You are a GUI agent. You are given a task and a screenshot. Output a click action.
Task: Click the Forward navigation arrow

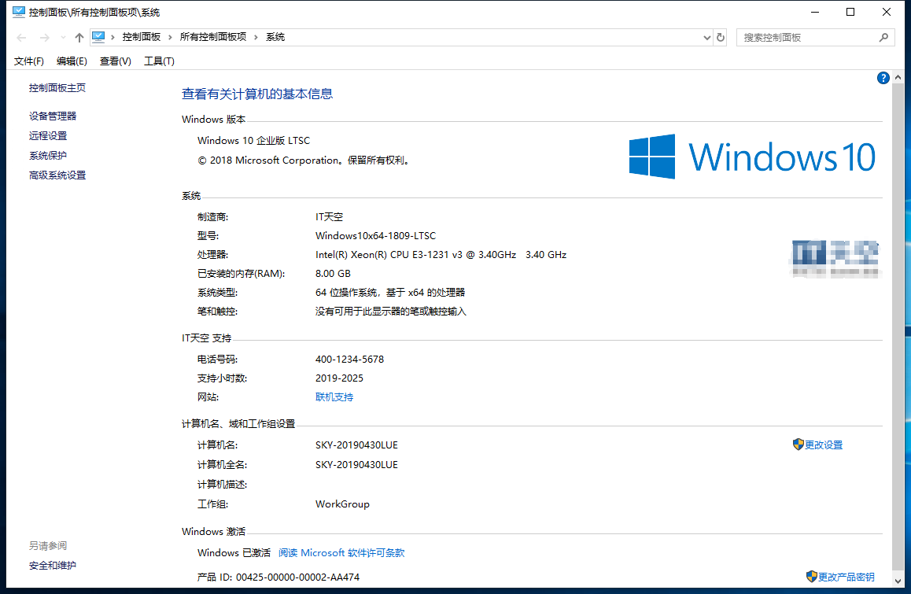44,38
